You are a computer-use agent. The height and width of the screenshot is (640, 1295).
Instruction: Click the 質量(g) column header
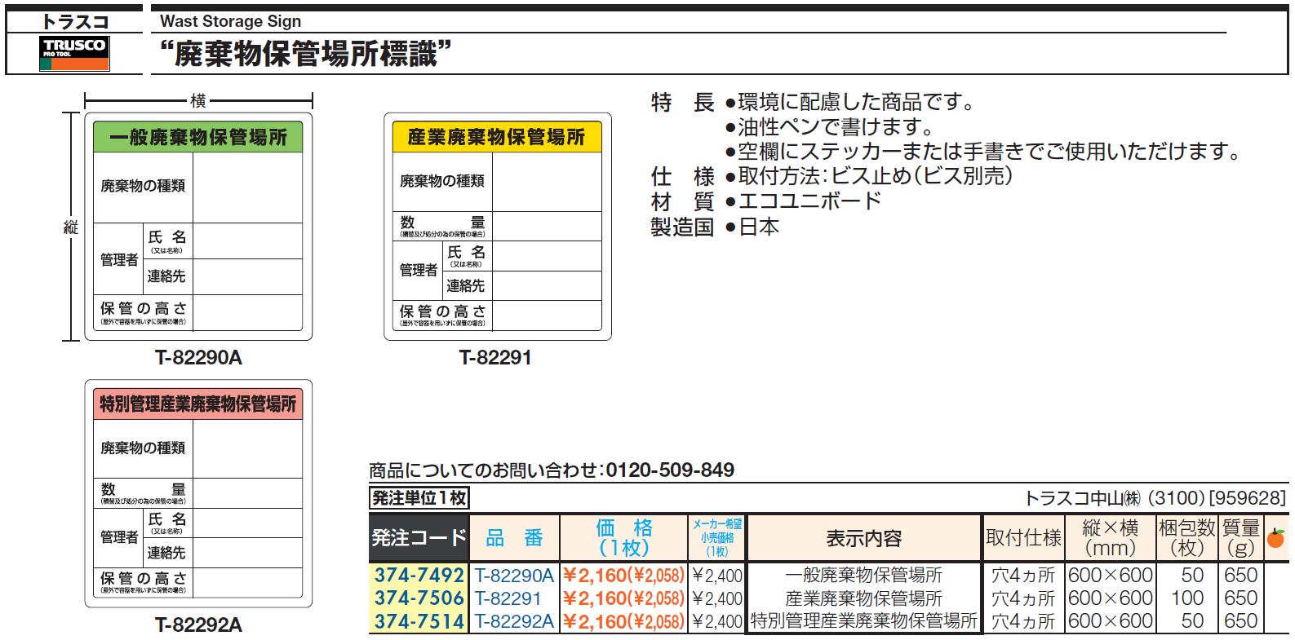pos(1240,538)
